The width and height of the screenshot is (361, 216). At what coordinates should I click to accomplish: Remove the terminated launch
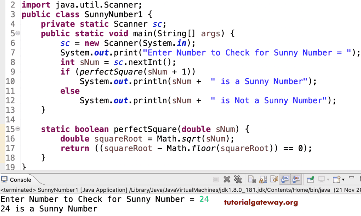pyautogui.click(x=227, y=180)
